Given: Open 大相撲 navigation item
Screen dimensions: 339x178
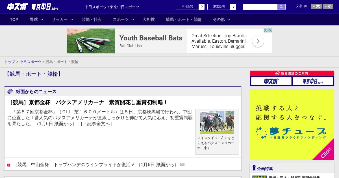Looking at the screenshot, I should pos(149,19).
